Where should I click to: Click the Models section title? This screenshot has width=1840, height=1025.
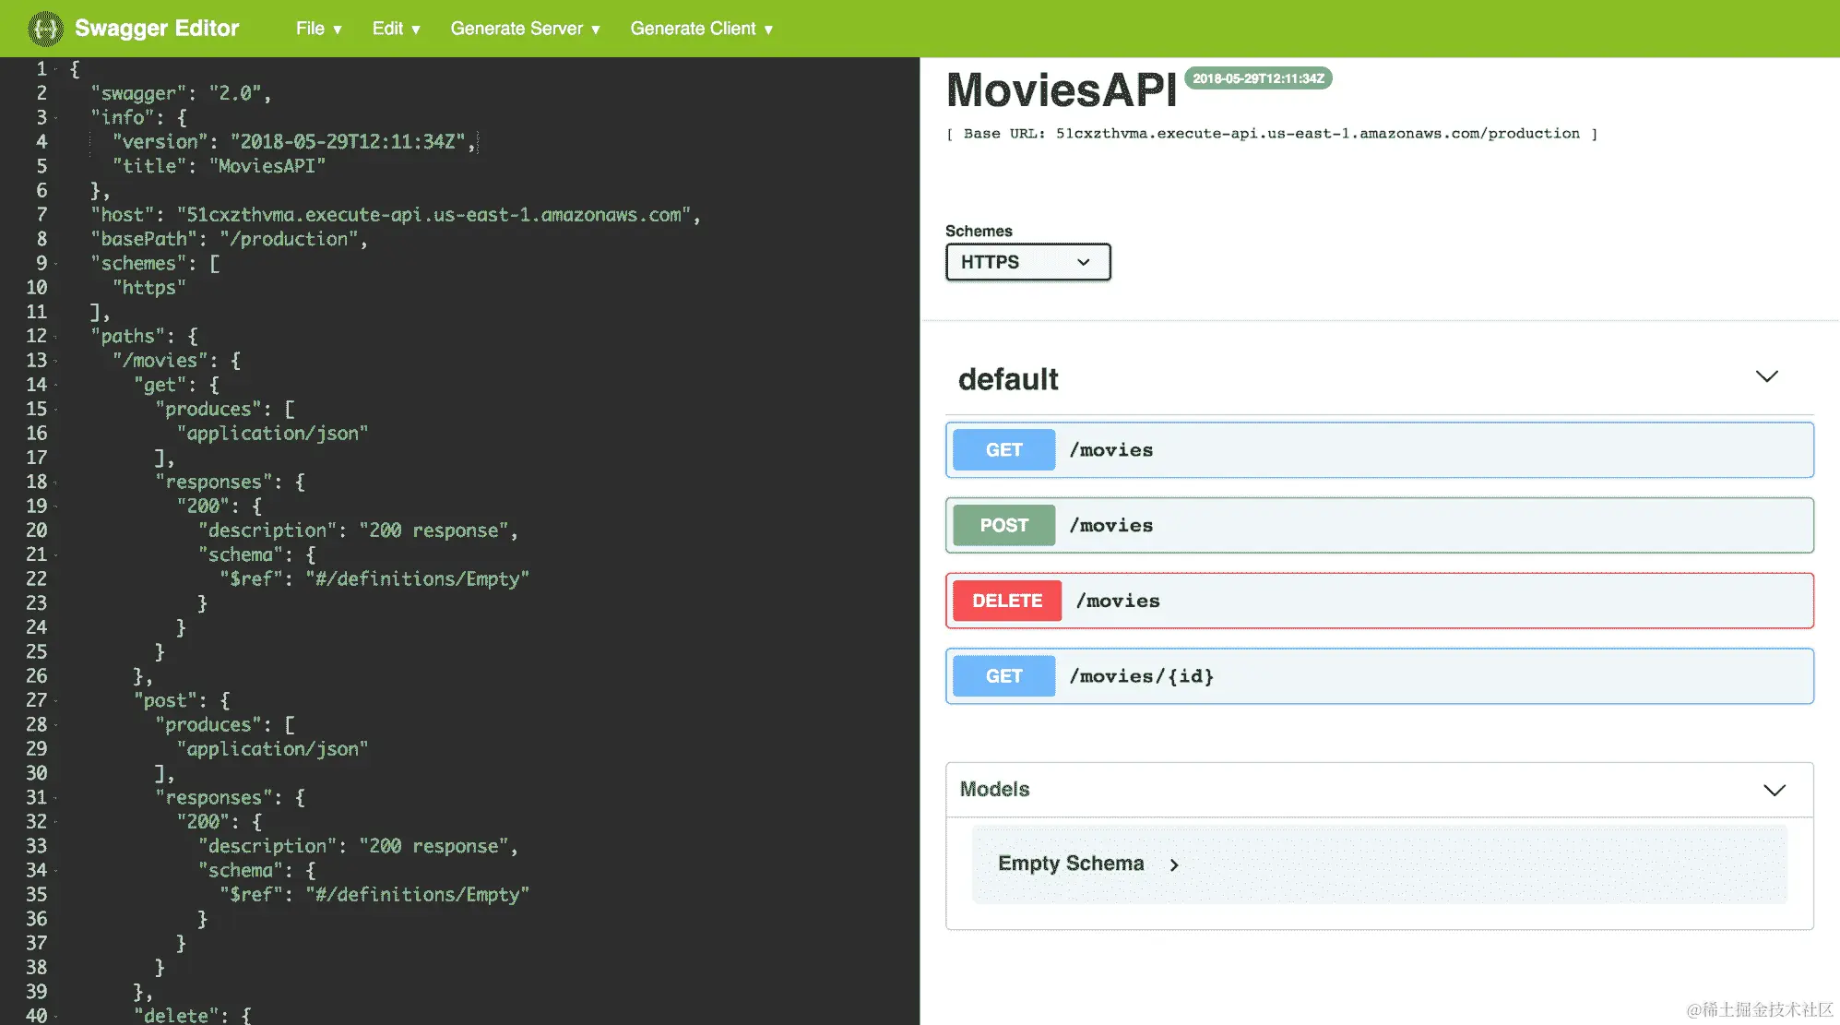pos(994,789)
